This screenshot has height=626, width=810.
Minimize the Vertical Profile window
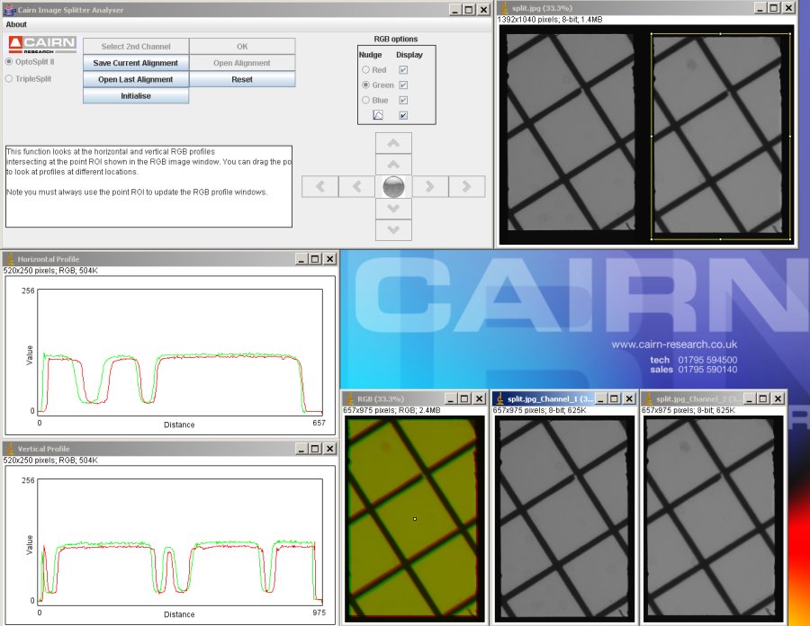(301, 449)
